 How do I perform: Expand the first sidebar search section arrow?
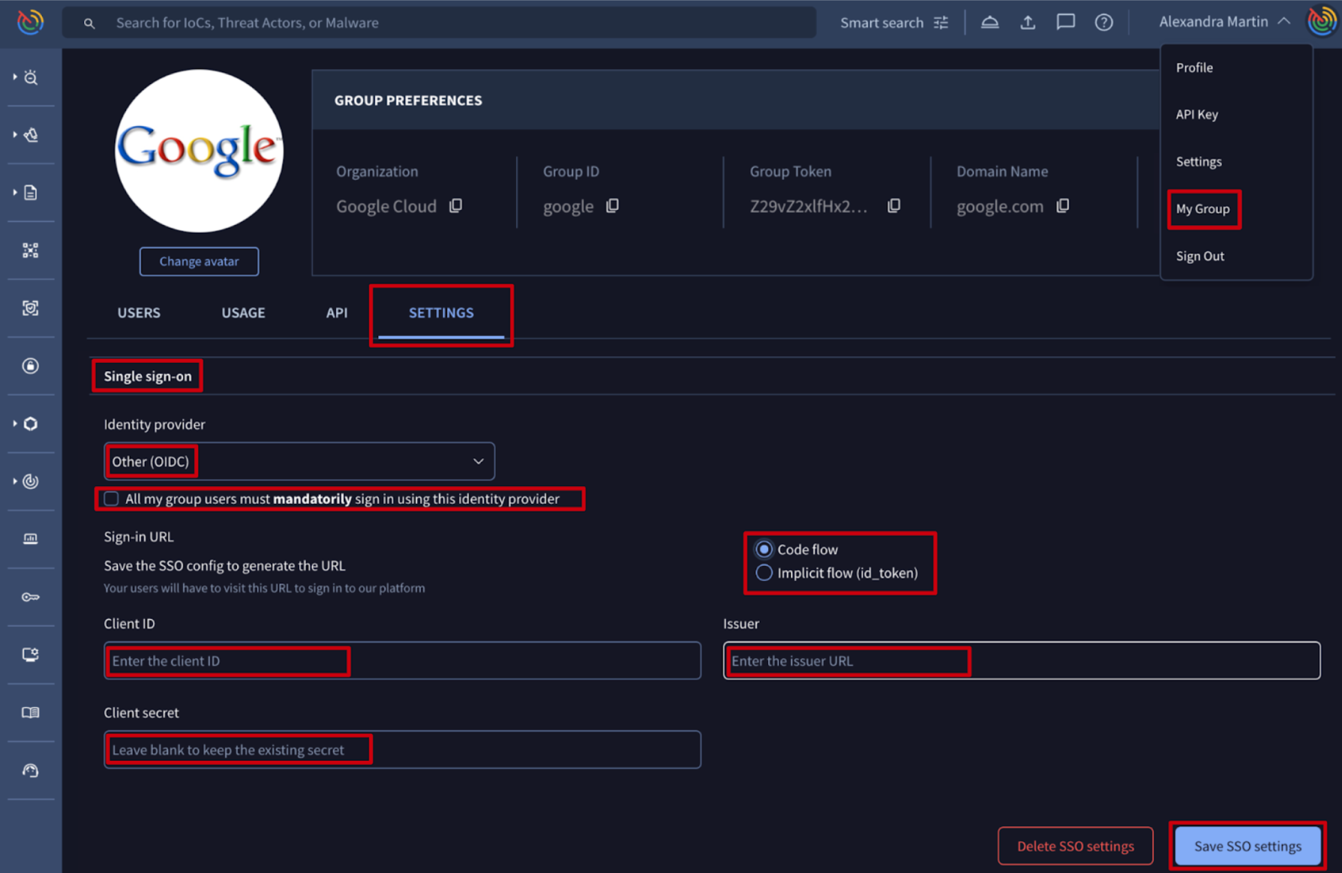coord(15,77)
